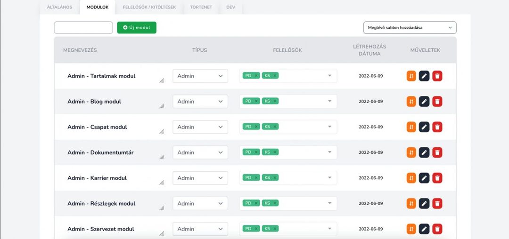Click the Admin - Szervezet modul name text

coord(101,229)
